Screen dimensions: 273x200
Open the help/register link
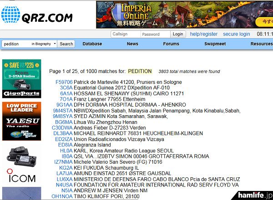tap(203, 34)
